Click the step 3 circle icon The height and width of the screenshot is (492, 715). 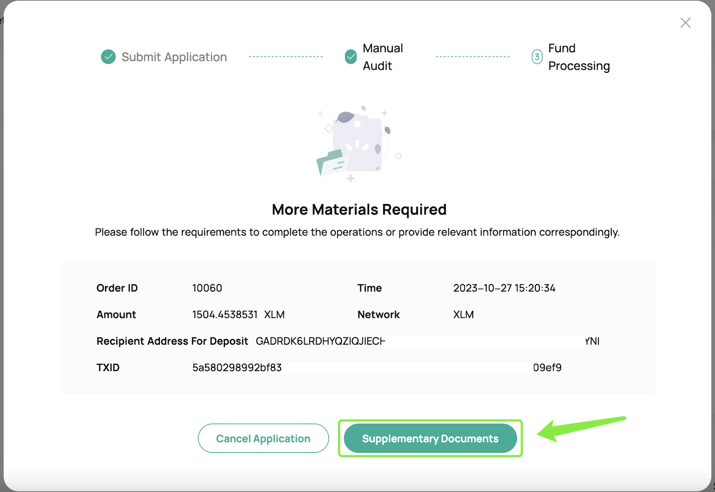coord(537,57)
